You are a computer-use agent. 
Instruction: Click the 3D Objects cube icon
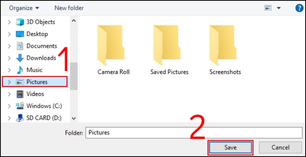(20, 22)
